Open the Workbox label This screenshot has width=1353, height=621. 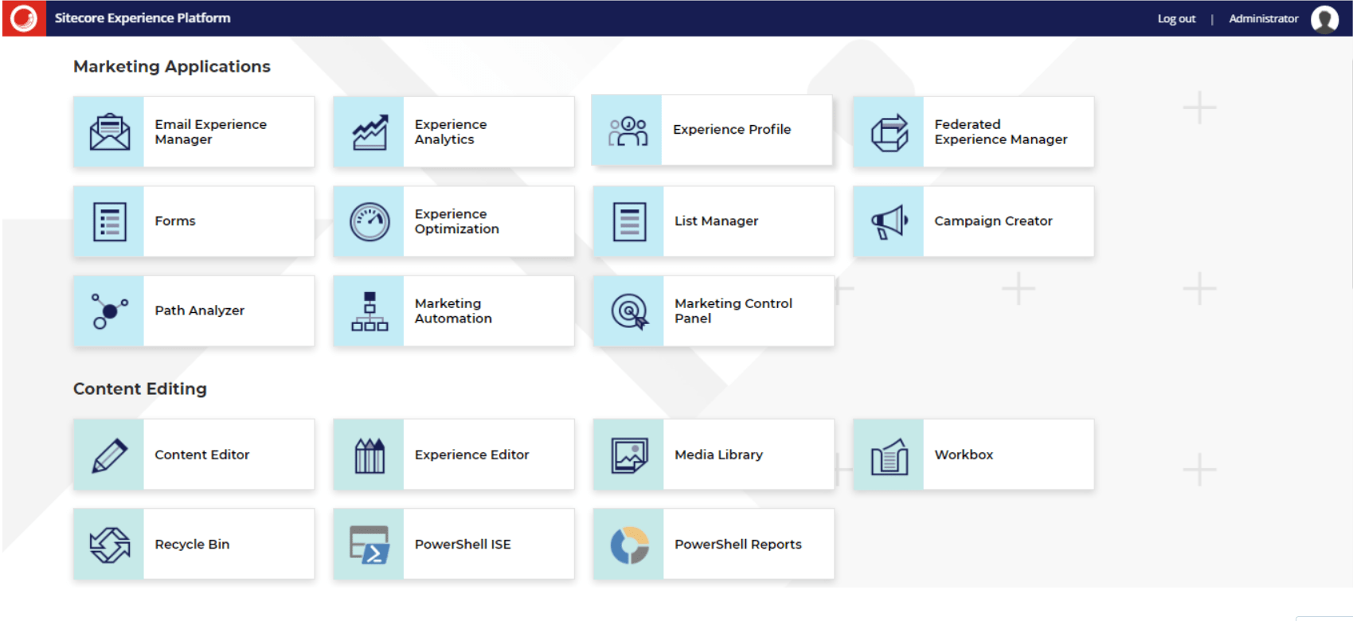tap(964, 455)
